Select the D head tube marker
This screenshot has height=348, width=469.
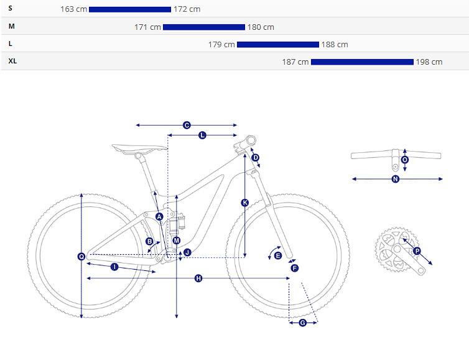(x=255, y=157)
